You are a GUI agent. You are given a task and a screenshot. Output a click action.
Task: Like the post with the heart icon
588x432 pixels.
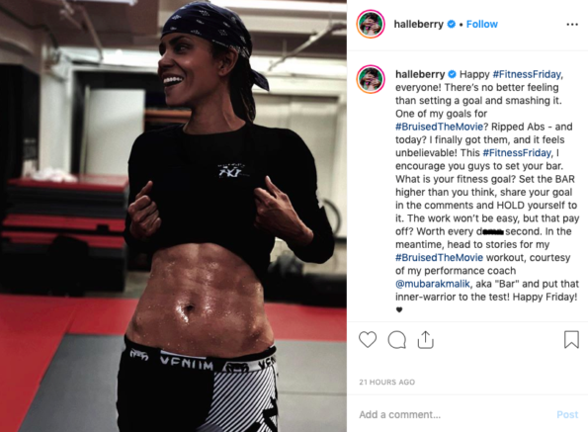(368, 339)
